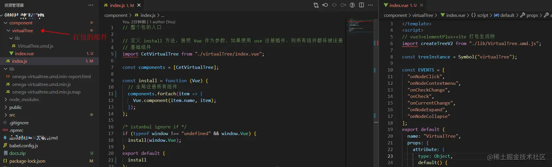
Task: Click line number 19 in index.vue
Action: pyautogui.click(x=390, y=129)
